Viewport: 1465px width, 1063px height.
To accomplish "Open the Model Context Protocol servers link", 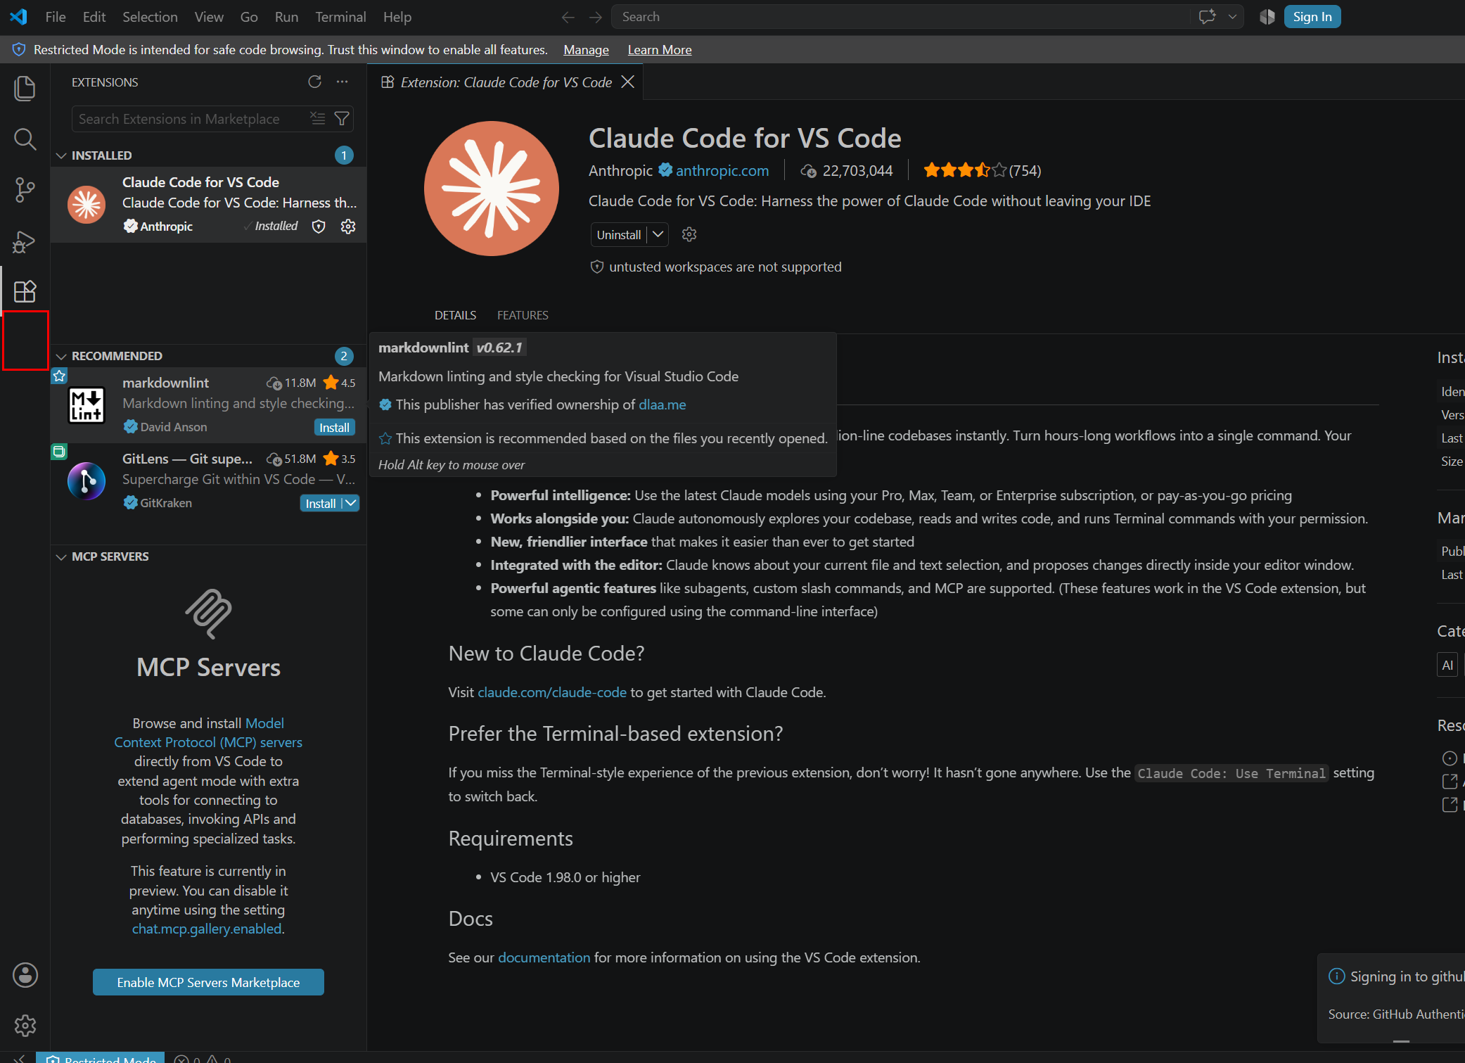I will (x=208, y=732).
